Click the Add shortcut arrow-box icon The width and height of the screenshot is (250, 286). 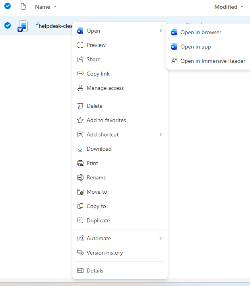[80, 134]
